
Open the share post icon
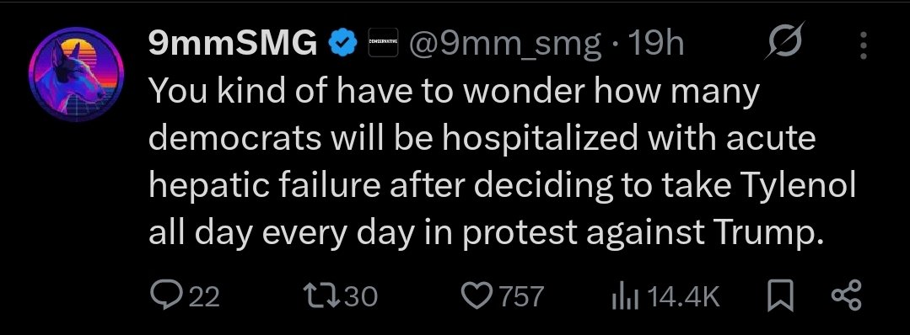coord(848,295)
